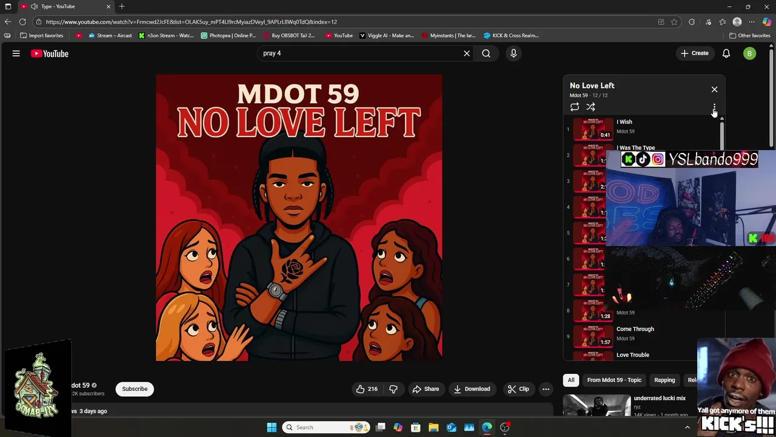
Task: Open the tab actions menu
Action: 8,7
